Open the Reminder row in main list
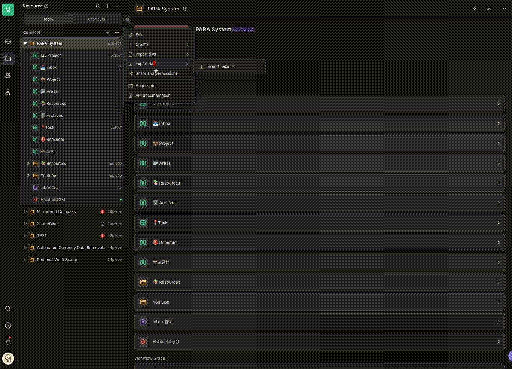Image resolution: width=512 pixels, height=369 pixels. tap(319, 243)
